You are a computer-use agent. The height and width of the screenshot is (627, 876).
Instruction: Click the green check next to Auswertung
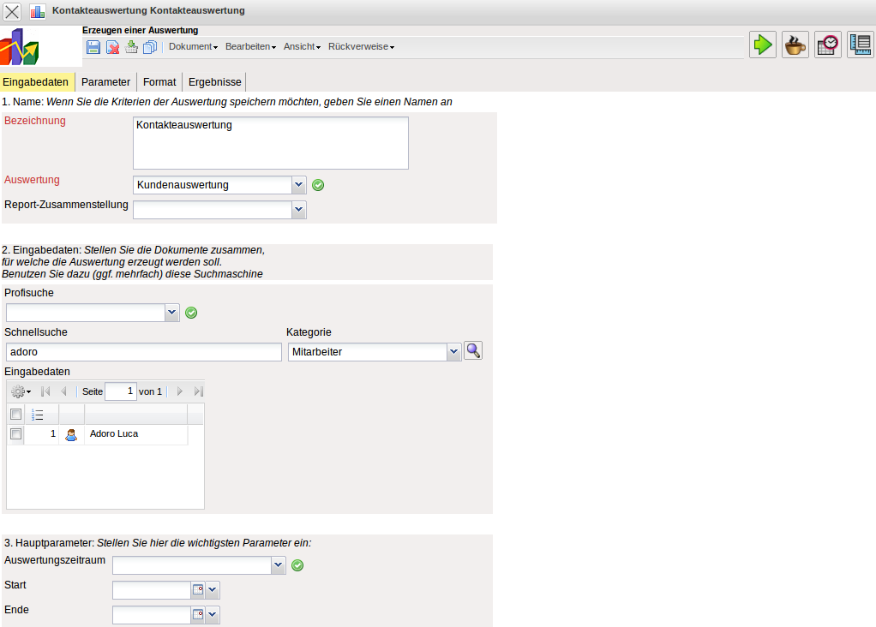(x=318, y=185)
